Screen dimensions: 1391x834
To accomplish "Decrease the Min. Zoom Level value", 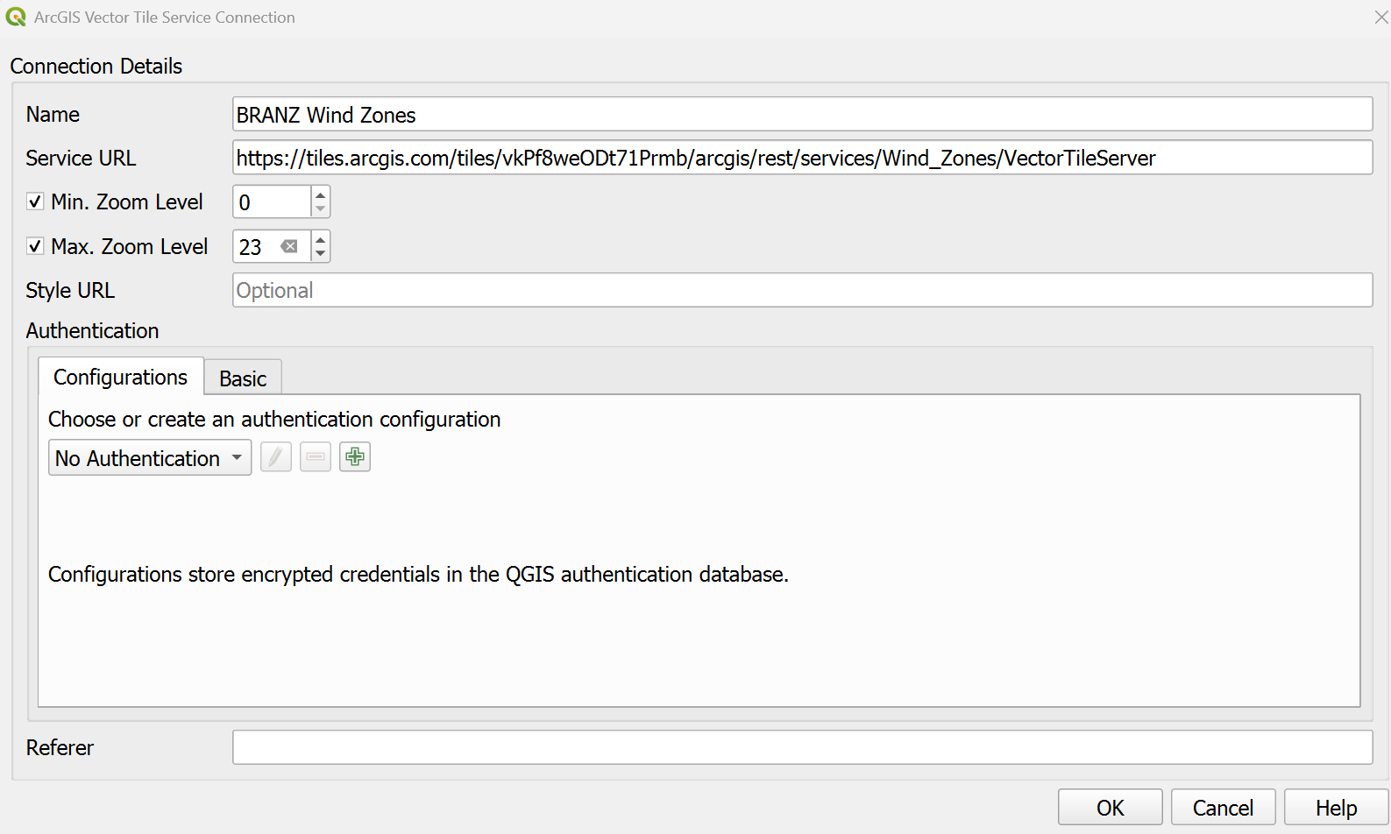I will [321, 209].
